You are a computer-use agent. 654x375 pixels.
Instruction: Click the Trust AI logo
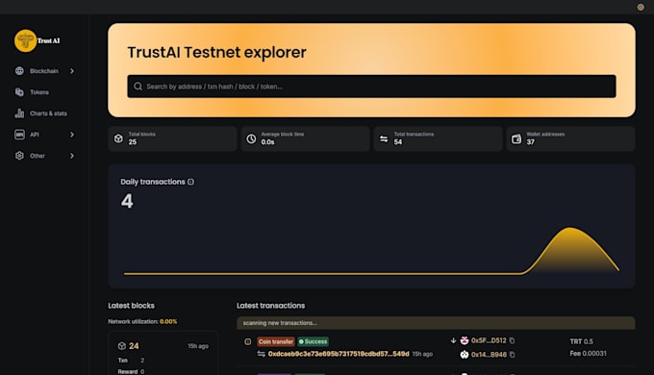(38, 40)
